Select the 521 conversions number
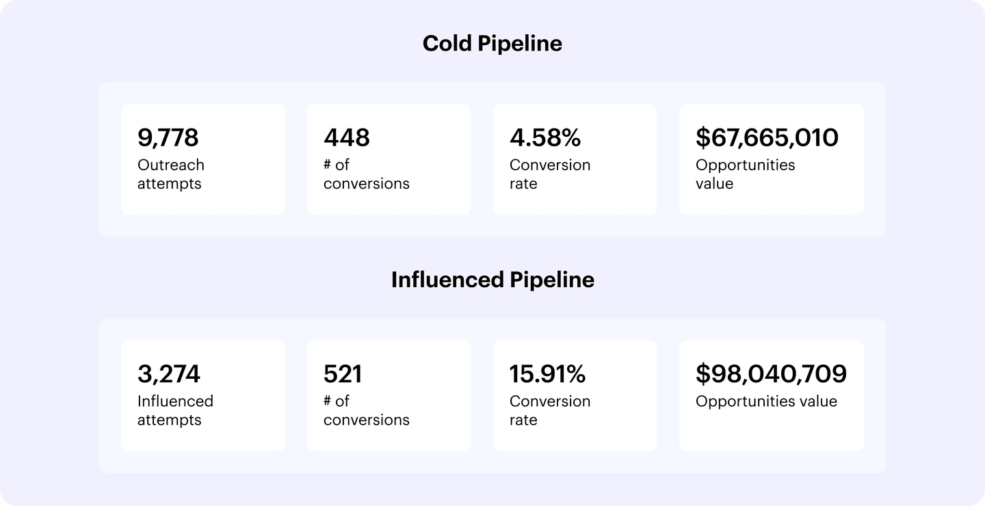The width and height of the screenshot is (985, 506). tap(343, 374)
